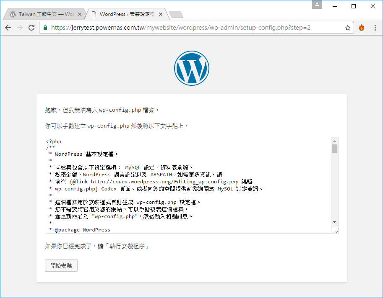Image resolution: width=383 pixels, height=298 pixels.
Task: Click the line 'WordPress 基本設定檔'
Action: [86, 154]
